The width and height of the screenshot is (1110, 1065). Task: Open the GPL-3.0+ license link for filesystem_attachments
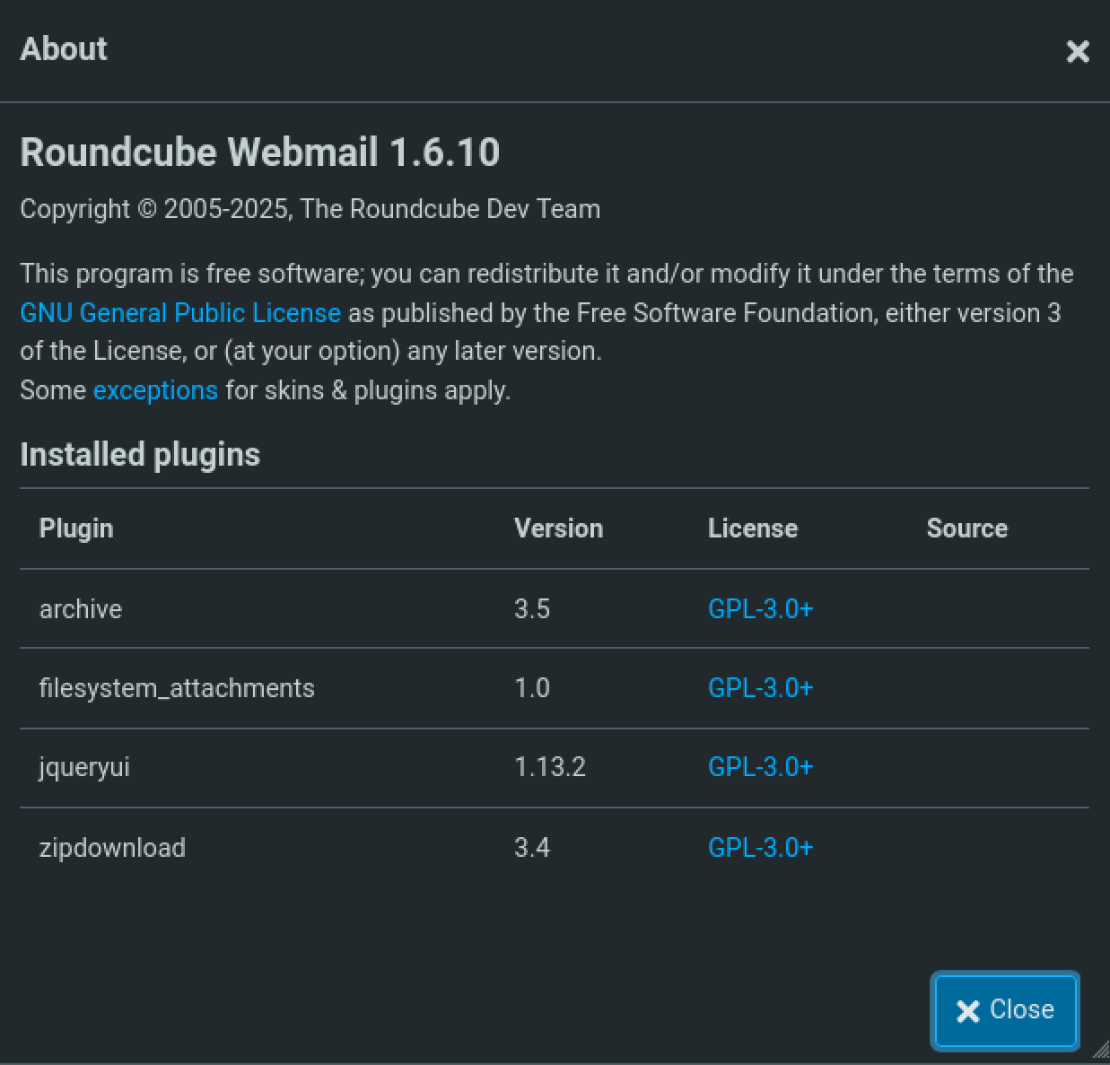pyautogui.click(x=761, y=688)
